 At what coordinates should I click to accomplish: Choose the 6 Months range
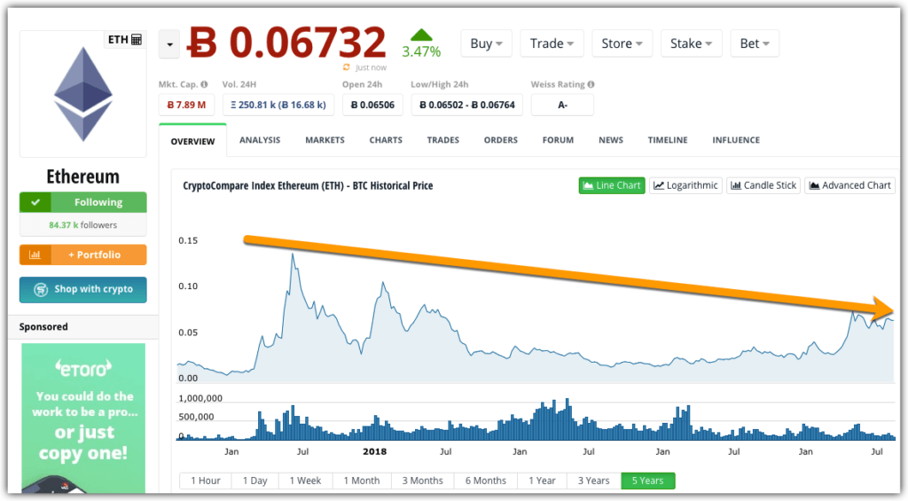coord(485,481)
